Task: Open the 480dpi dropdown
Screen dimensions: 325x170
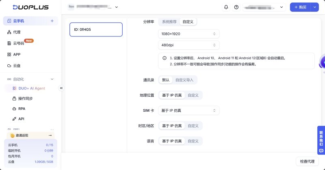Action: click(x=188, y=45)
